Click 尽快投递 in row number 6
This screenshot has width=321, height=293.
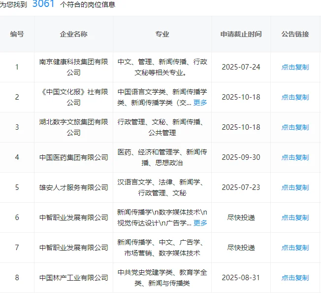pos(241,218)
